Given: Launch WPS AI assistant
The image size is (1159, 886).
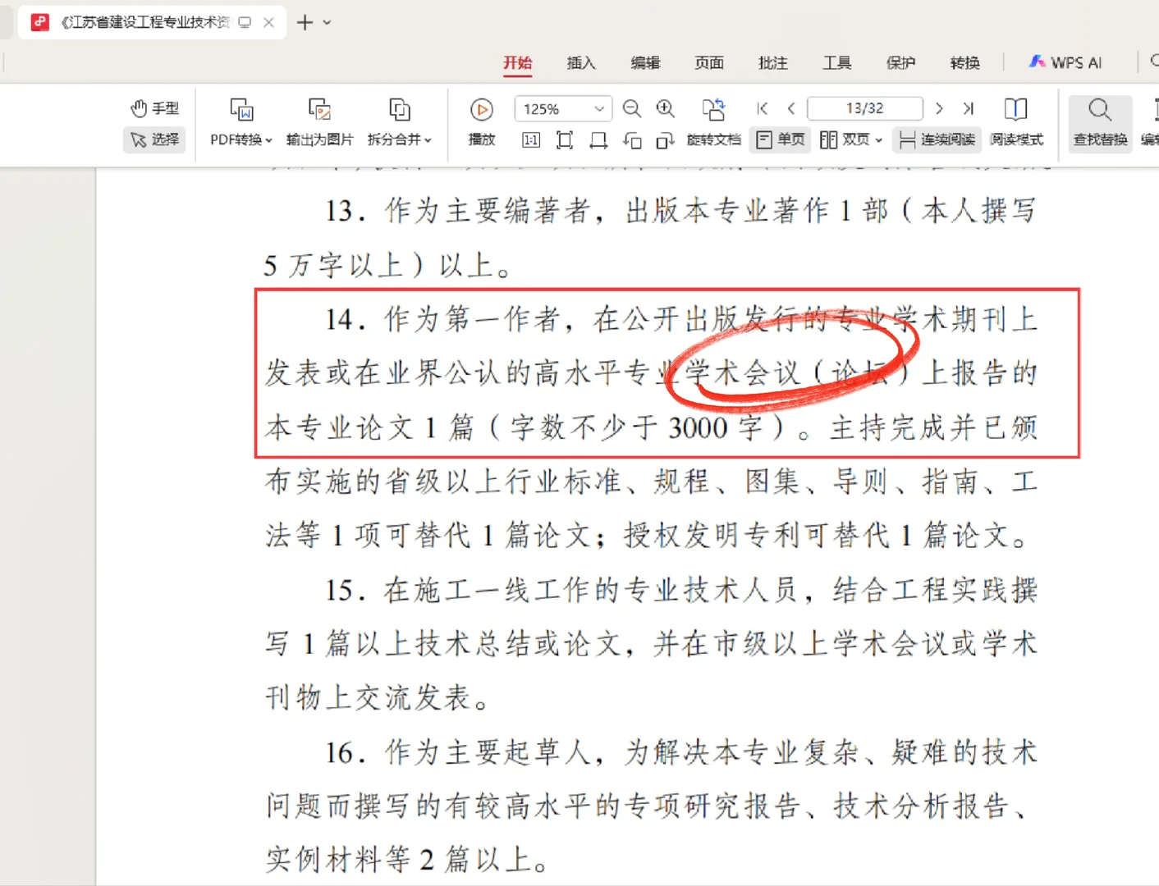Looking at the screenshot, I should click(x=1065, y=62).
